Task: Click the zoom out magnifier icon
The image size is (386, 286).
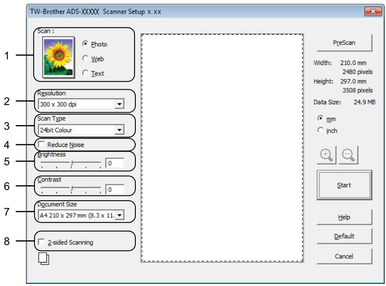Action: 348,155
